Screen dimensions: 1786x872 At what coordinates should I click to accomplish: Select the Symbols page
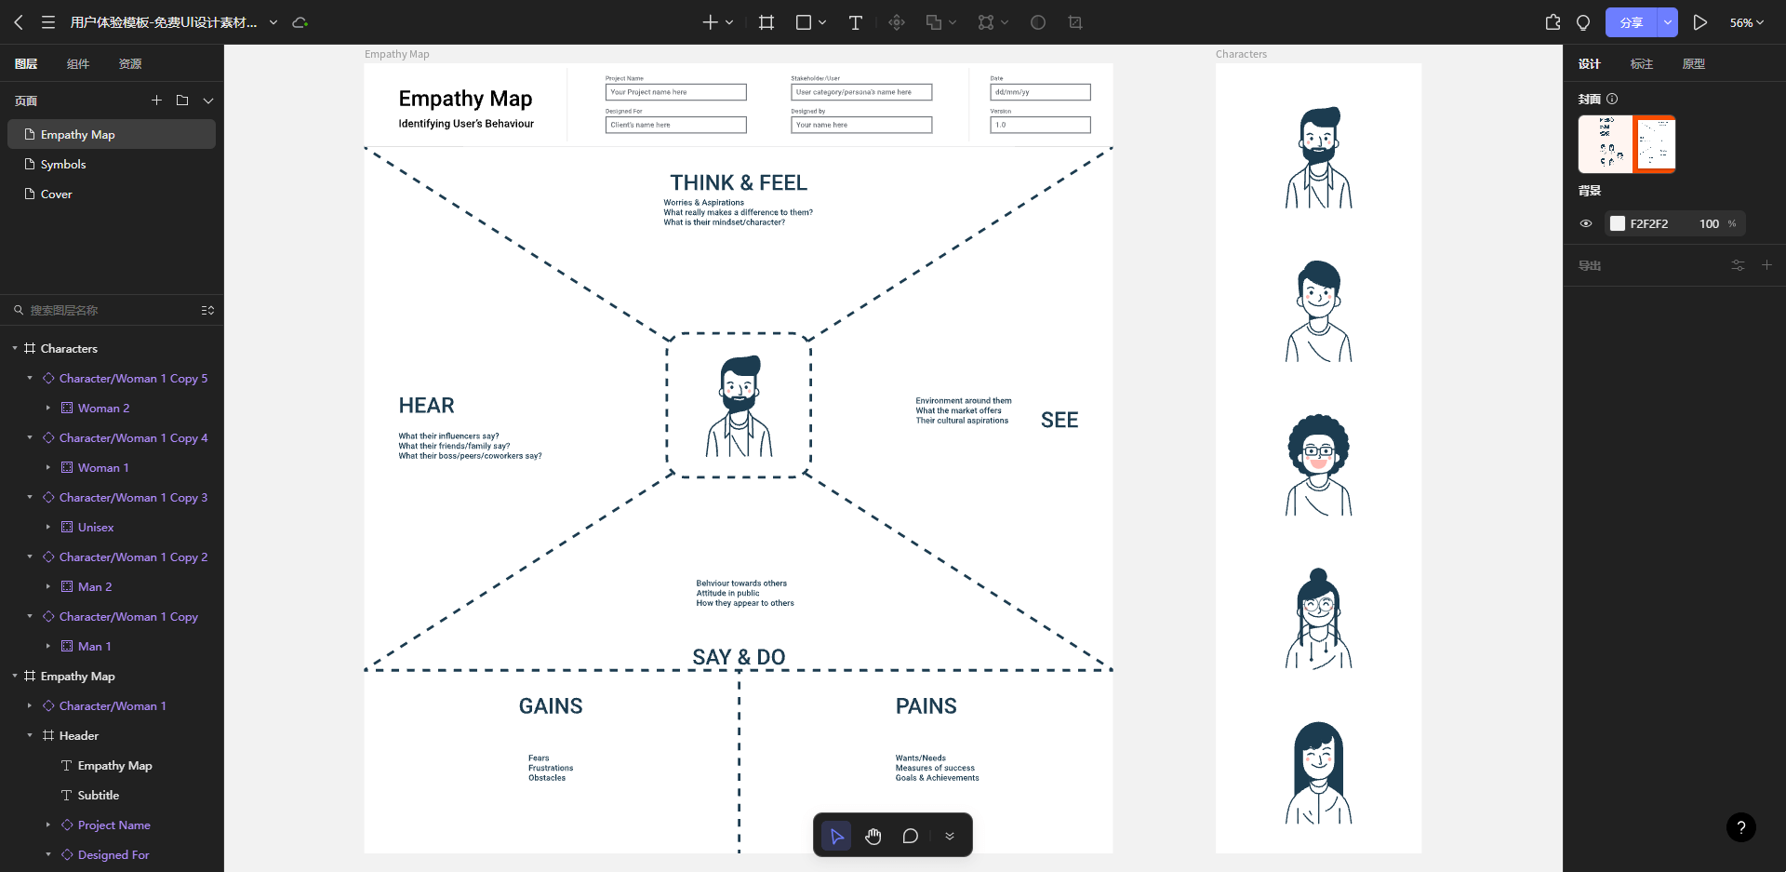click(63, 164)
